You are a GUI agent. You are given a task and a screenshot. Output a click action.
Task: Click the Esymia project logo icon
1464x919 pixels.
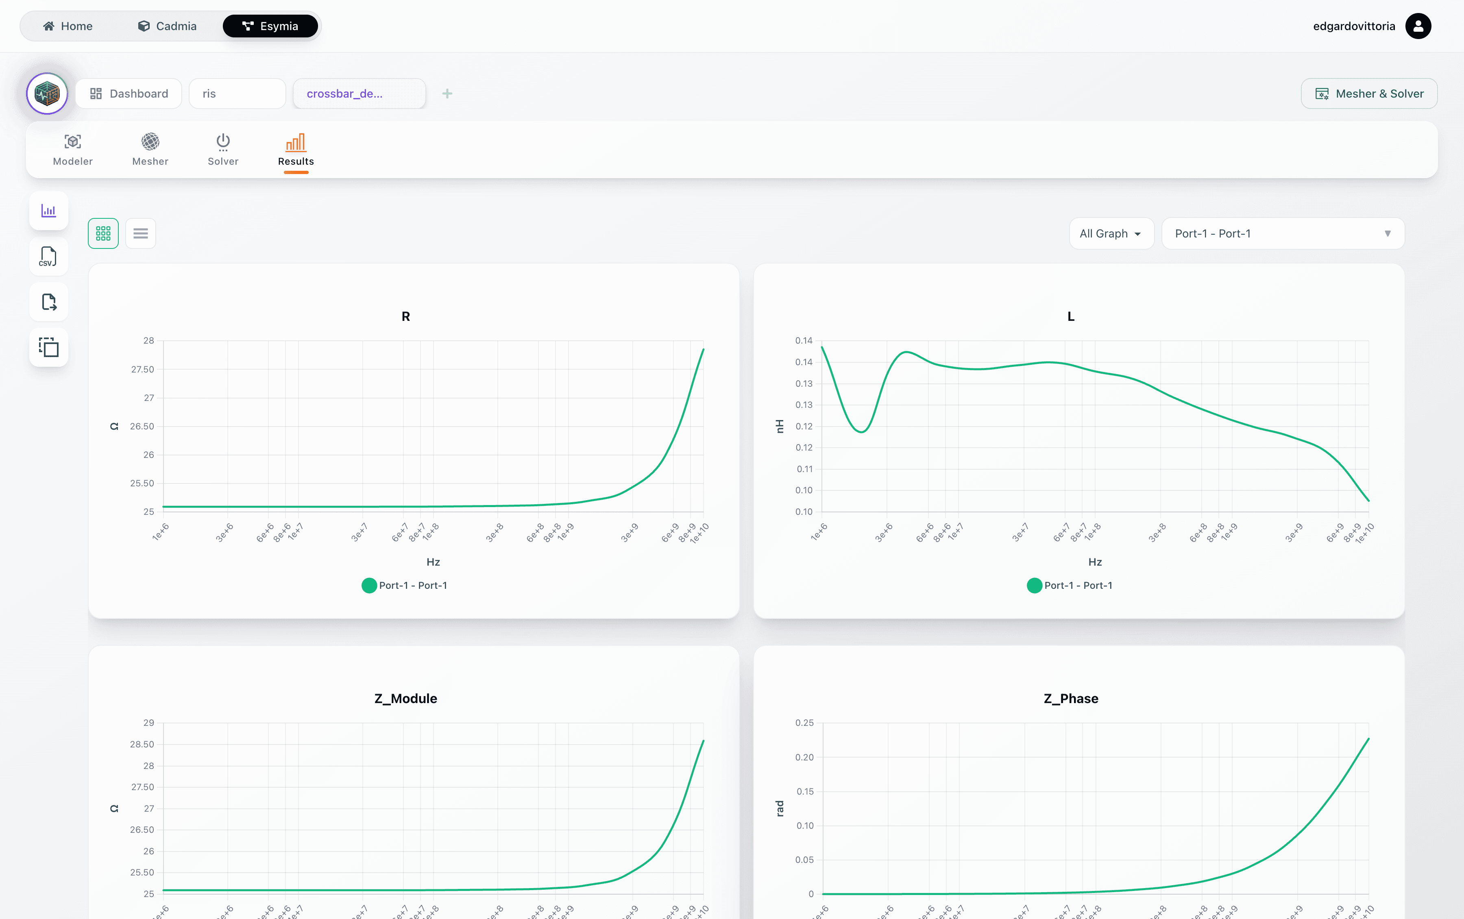(x=47, y=94)
